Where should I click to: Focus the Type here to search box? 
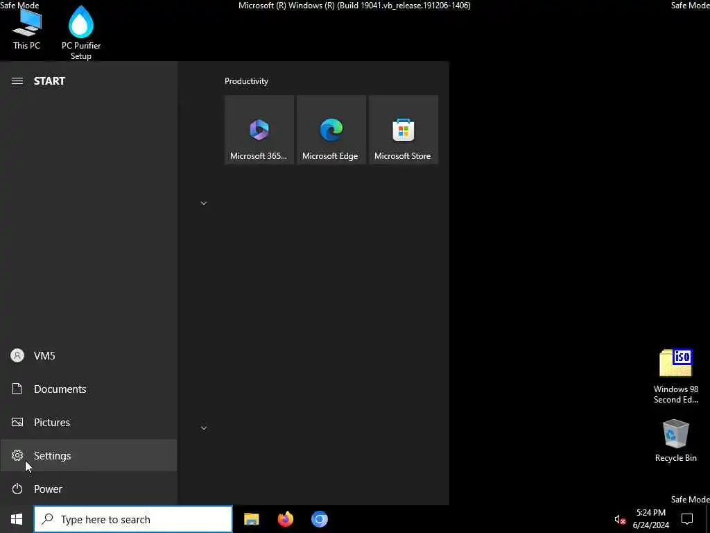(133, 519)
